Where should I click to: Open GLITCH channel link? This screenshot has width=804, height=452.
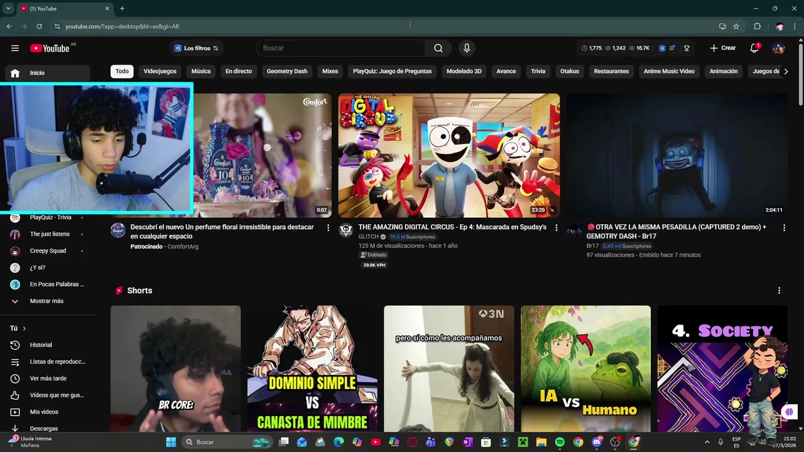tap(369, 237)
